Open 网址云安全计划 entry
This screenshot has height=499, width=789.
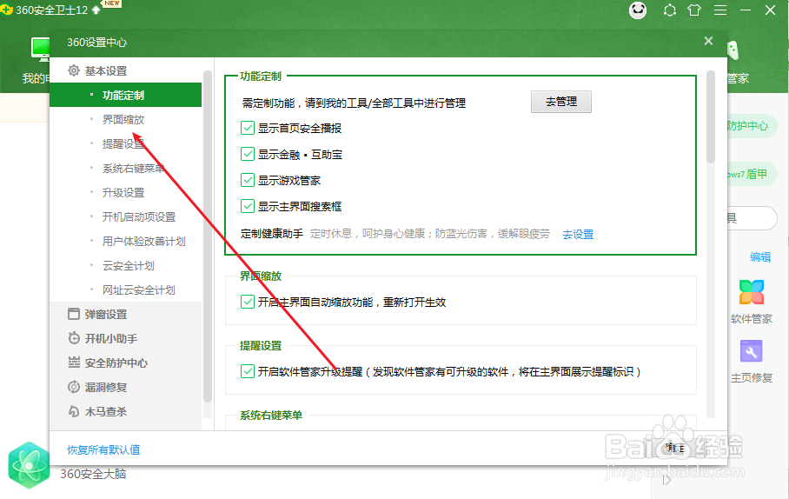tap(139, 290)
